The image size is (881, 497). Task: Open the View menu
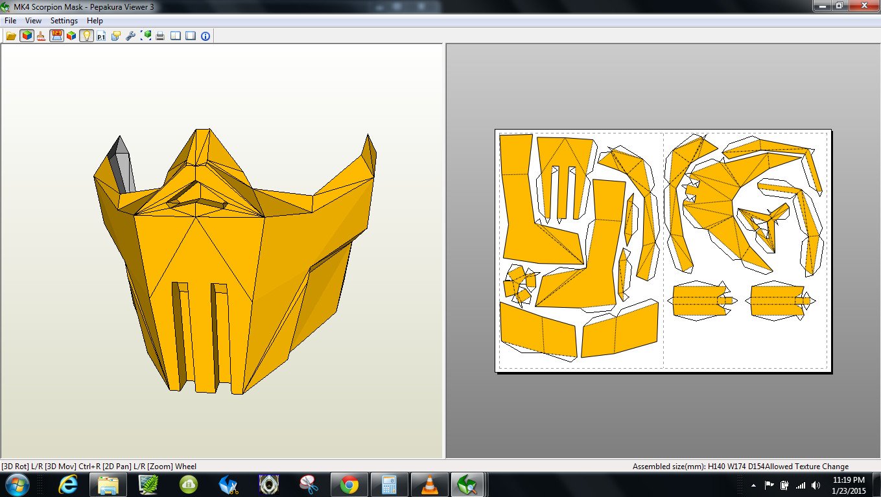(x=33, y=21)
